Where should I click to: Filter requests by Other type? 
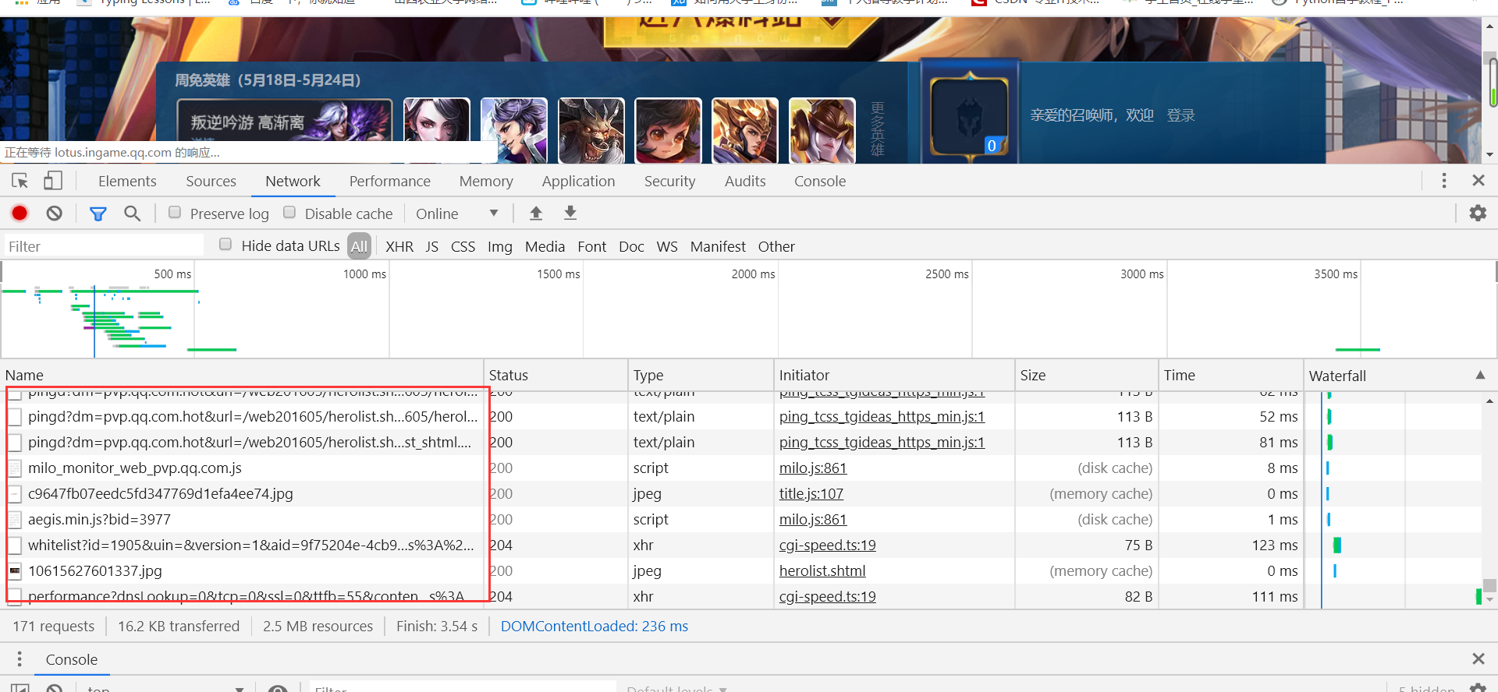click(776, 246)
